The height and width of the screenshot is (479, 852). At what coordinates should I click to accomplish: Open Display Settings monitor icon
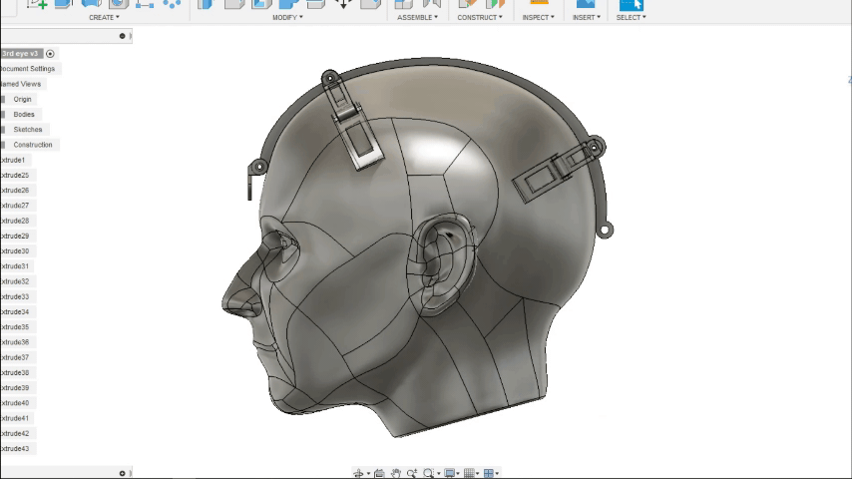tap(450, 473)
